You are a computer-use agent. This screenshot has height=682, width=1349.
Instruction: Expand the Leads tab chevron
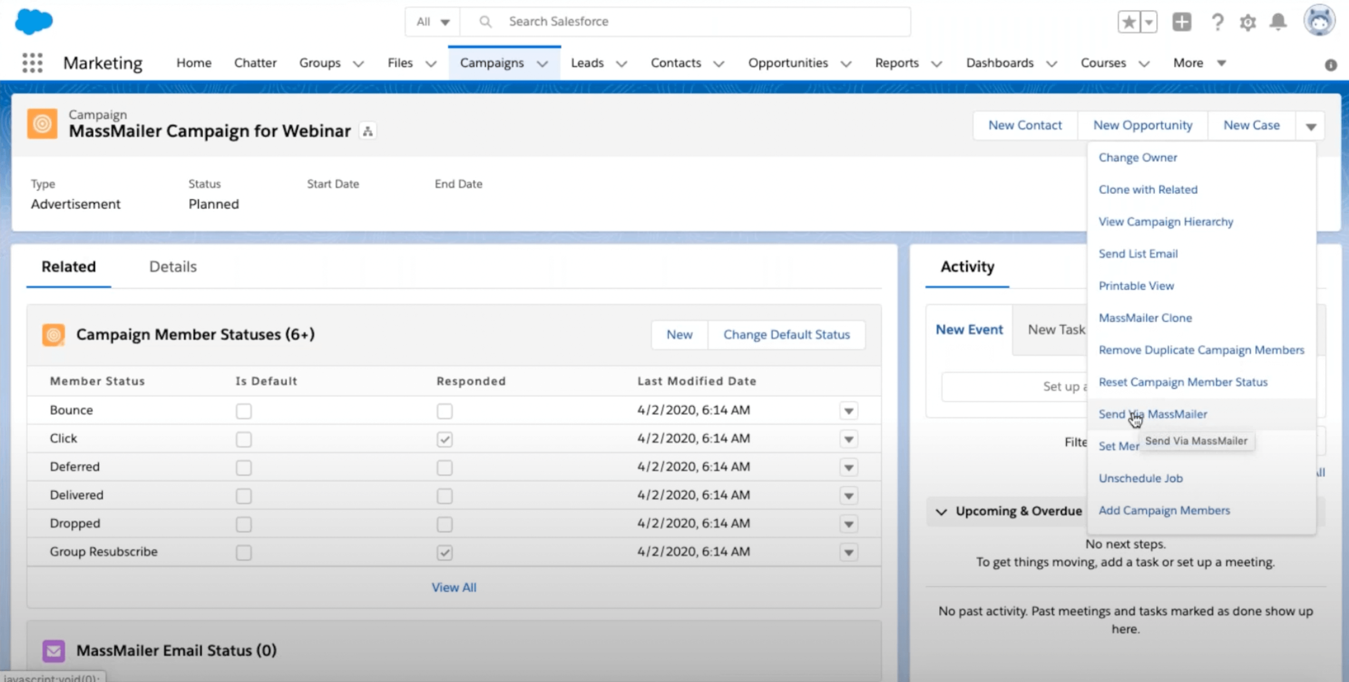coord(621,64)
